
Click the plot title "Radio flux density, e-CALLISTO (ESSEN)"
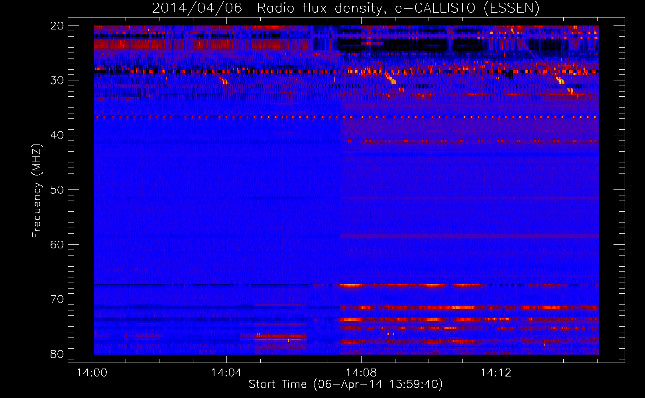(x=398, y=8)
